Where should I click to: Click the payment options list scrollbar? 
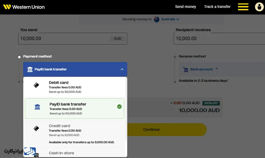coord(126,109)
